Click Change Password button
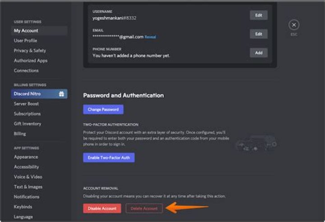The image size is (325, 222). (x=103, y=109)
